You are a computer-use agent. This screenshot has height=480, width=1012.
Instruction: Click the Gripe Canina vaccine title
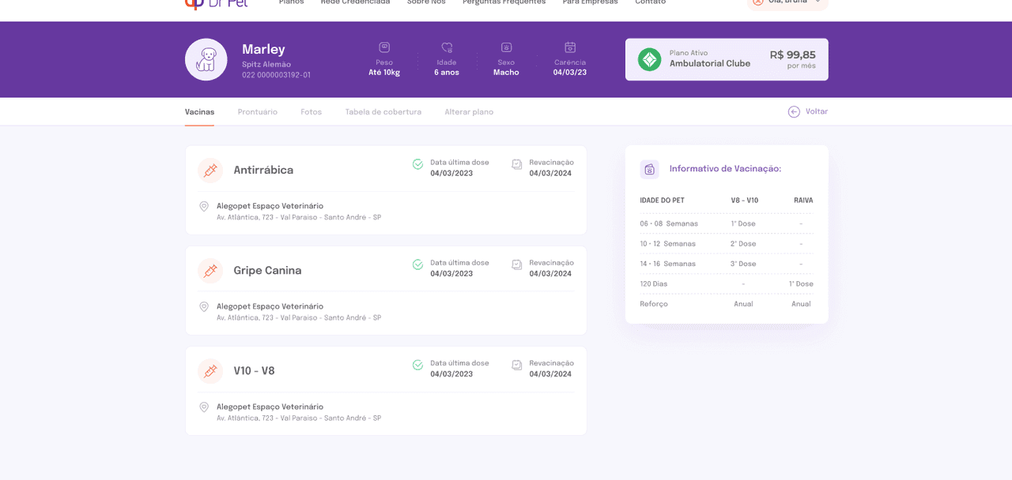pyautogui.click(x=267, y=271)
